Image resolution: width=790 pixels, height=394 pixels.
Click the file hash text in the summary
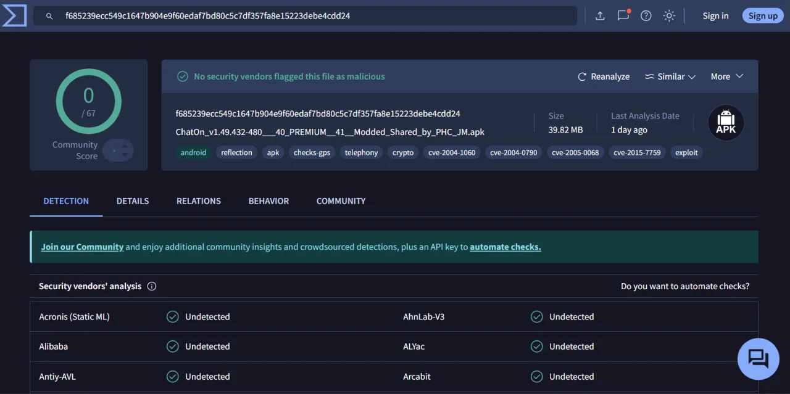tap(318, 113)
